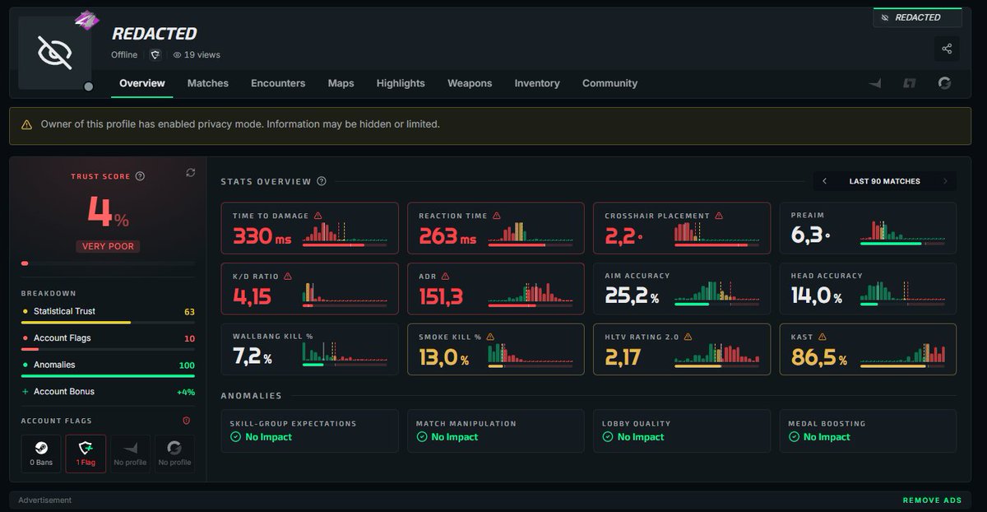Click the shield badge next to Offline
The width and height of the screenshot is (987, 512).
(155, 54)
